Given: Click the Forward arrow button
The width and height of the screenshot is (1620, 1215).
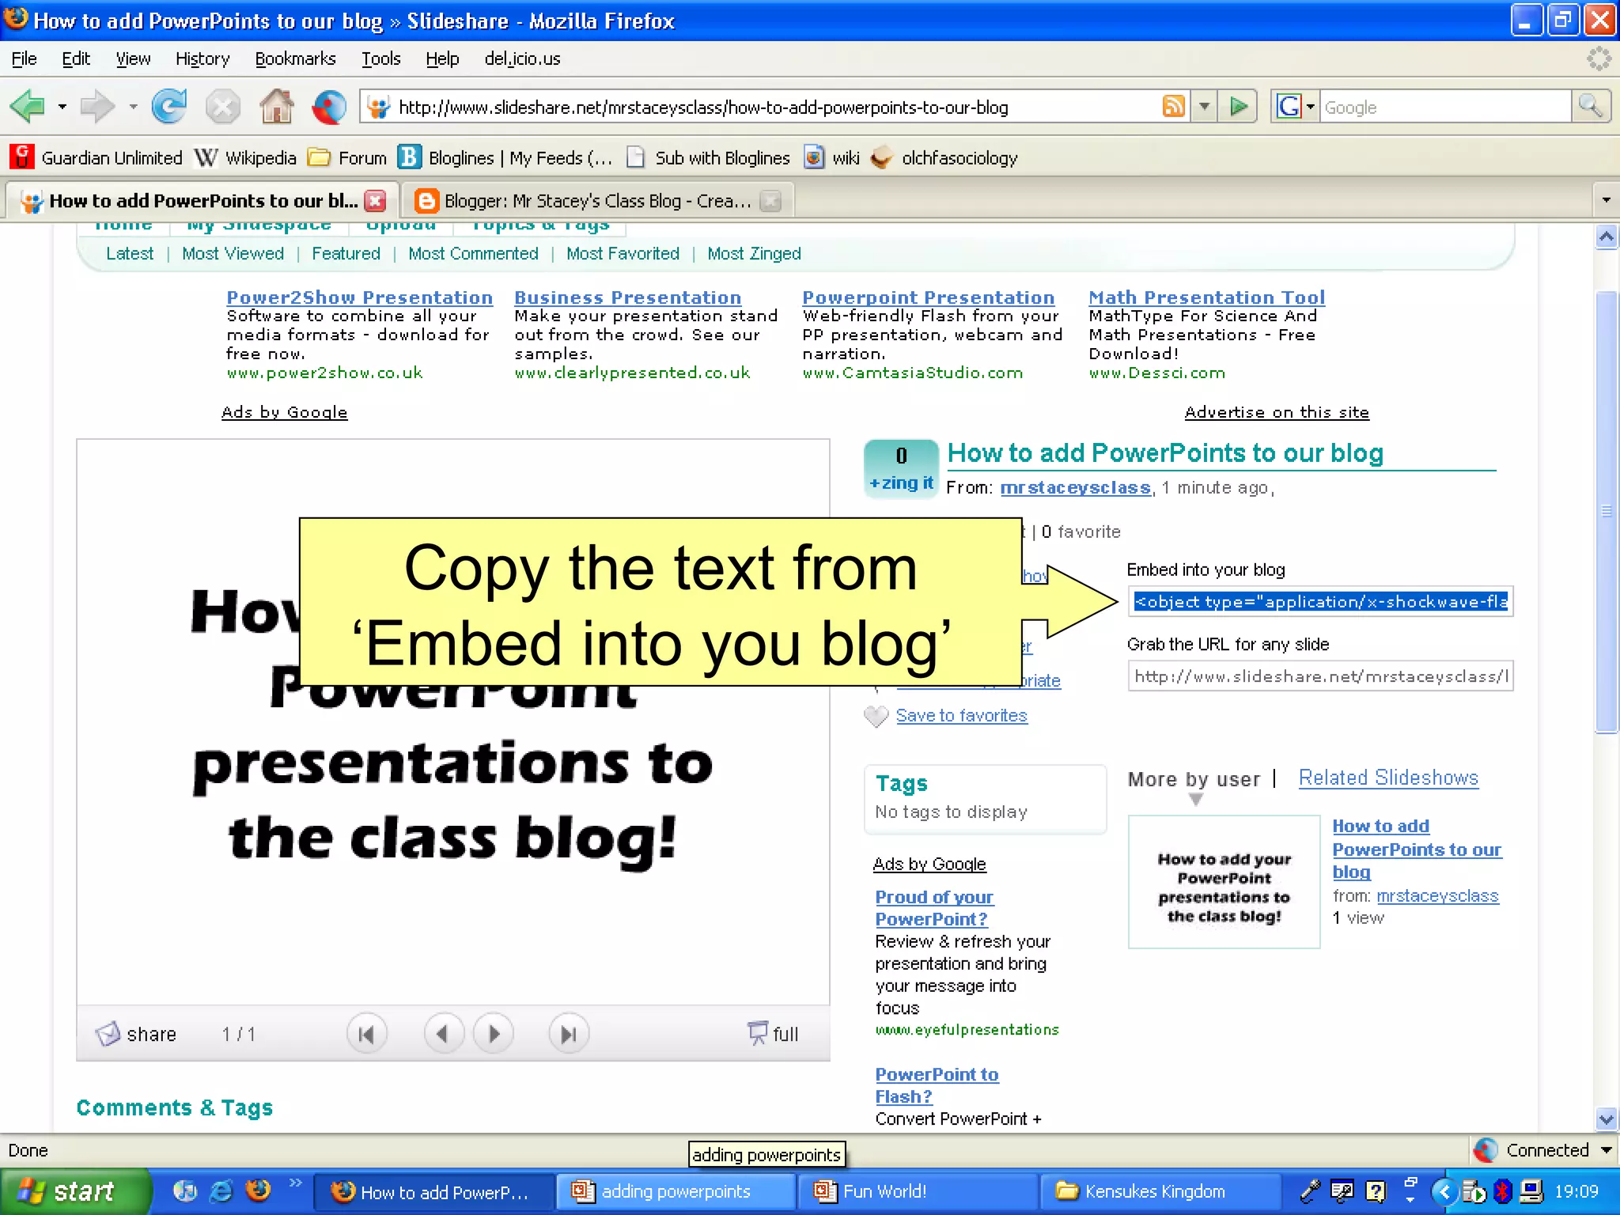Looking at the screenshot, I should pos(98,107).
